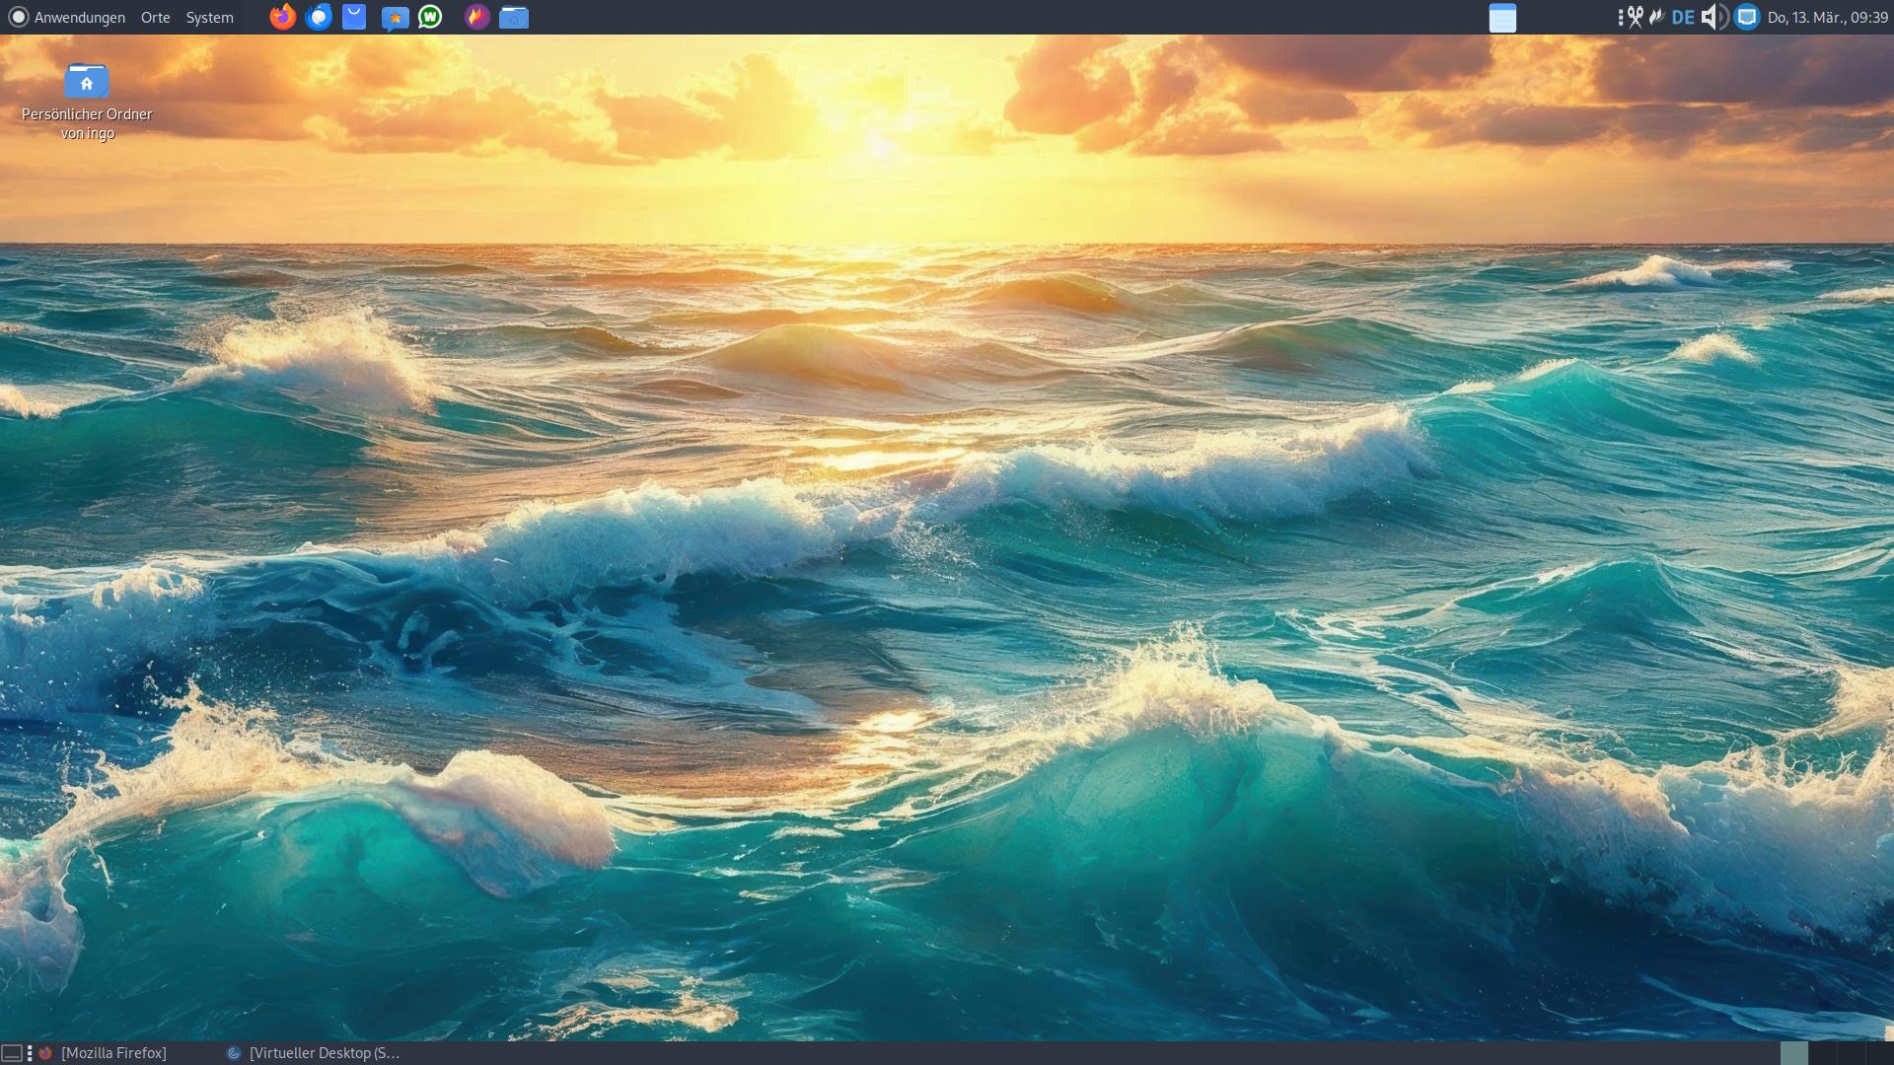Open Thunderbird mail client launcher
This screenshot has width=1894, height=1065.
319,17
